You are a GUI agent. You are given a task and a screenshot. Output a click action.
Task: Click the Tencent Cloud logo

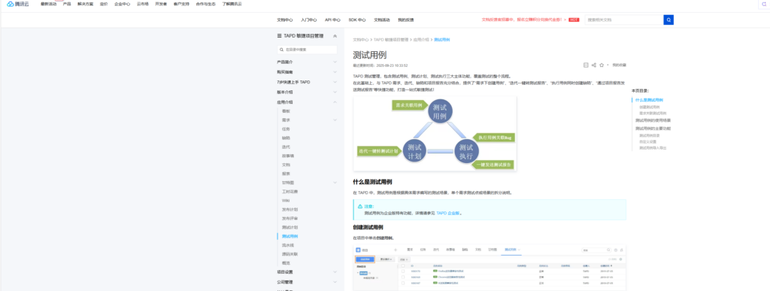[17, 4]
